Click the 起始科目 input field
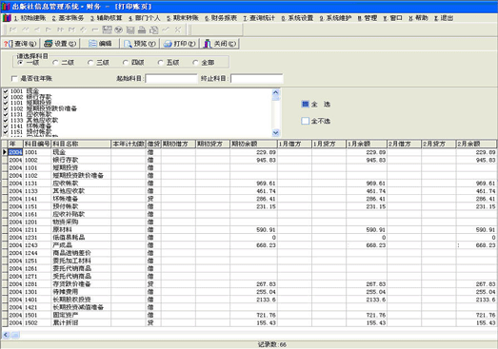The height and width of the screenshot is (349, 498). click(171, 78)
